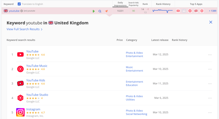Open third top-5 app icon (YouTube Music)
This screenshot has width=219, height=119.
pyautogui.click(x=190, y=11)
